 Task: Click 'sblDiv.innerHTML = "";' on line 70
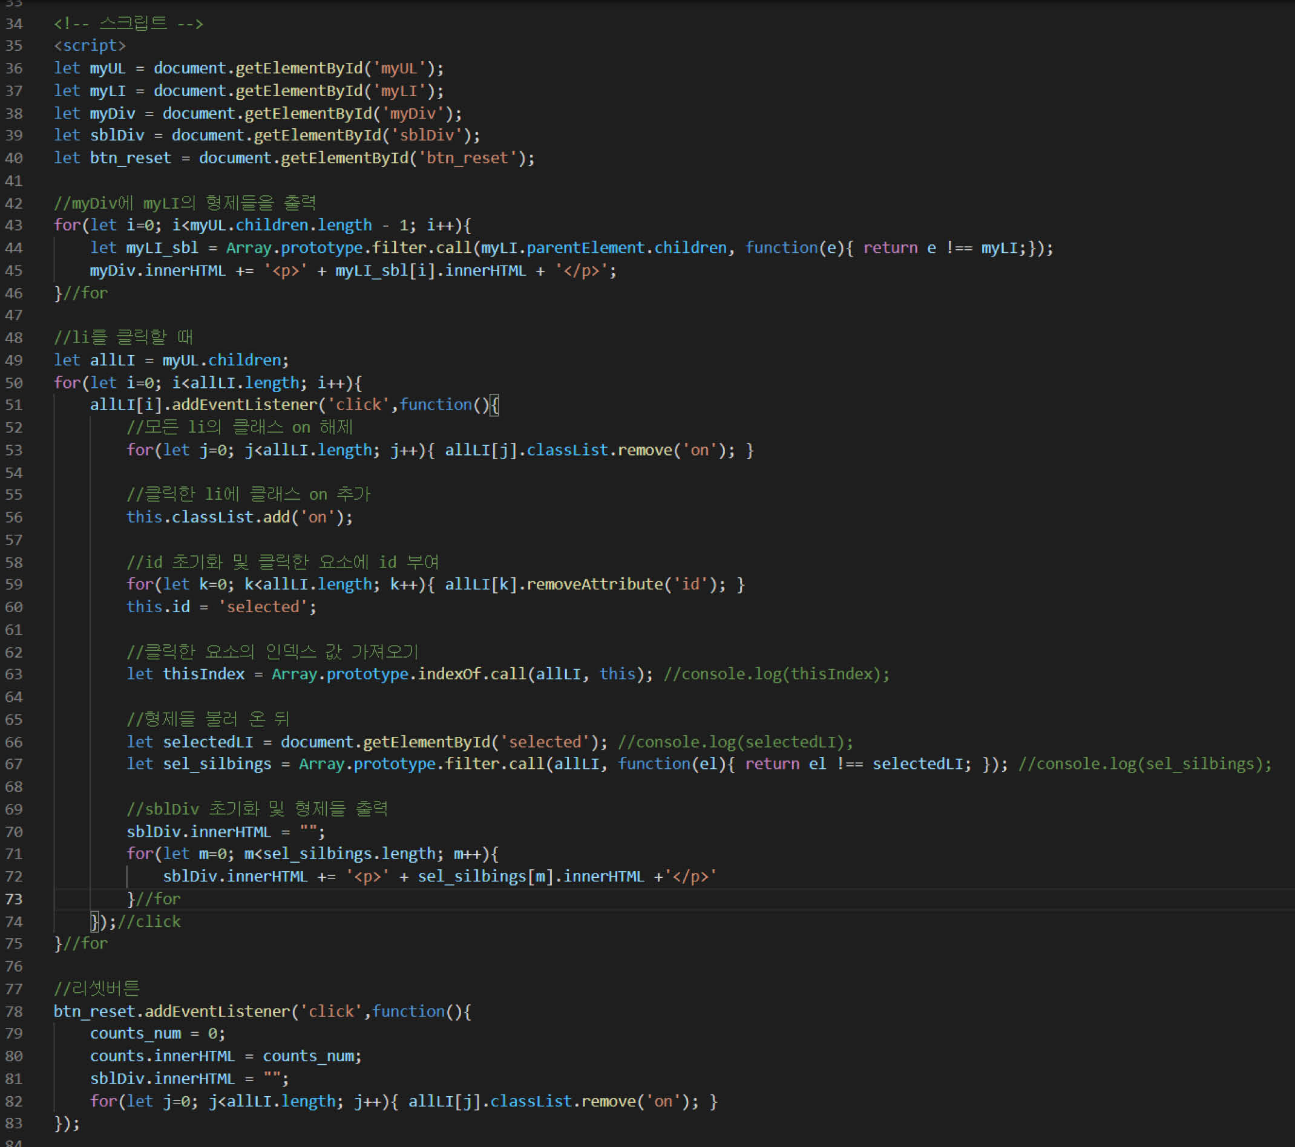(x=226, y=832)
